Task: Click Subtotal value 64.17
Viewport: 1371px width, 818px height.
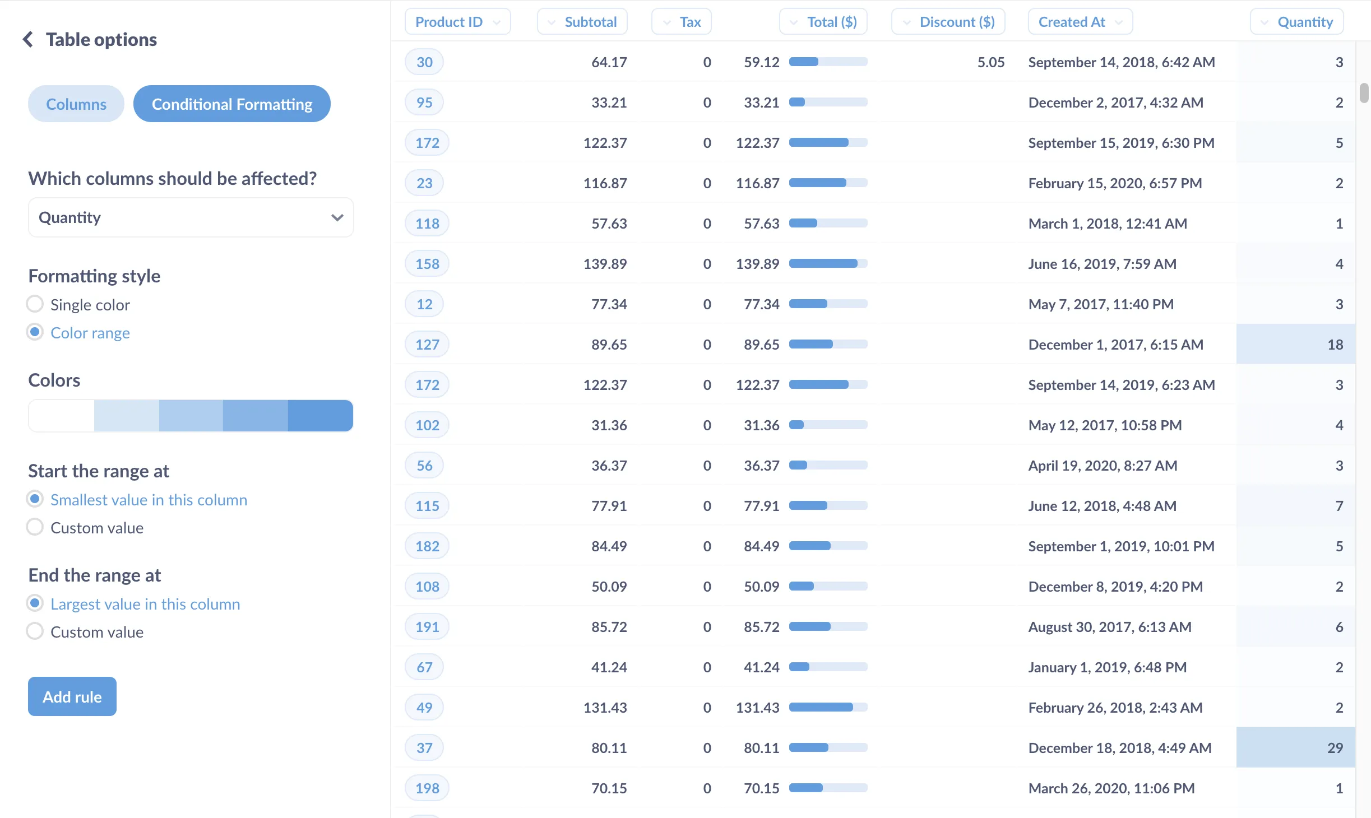Action: [609, 62]
